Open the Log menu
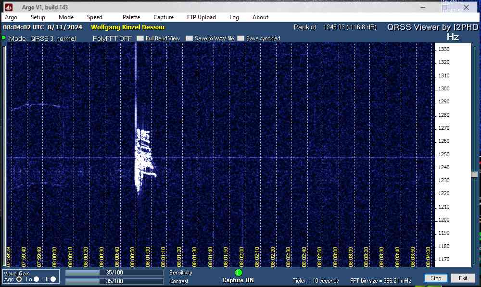Screen dimensions: 481x287 (234, 17)
